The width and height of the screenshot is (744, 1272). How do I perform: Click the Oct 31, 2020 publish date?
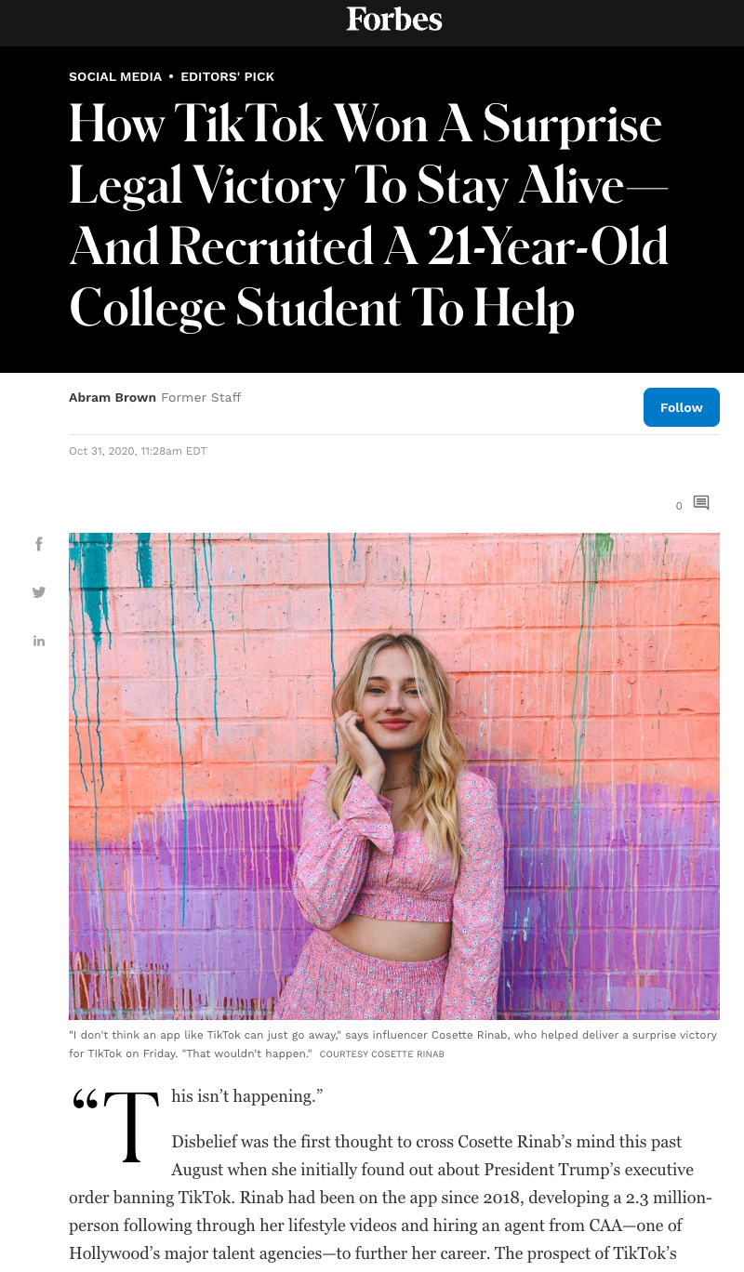[x=138, y=451]
